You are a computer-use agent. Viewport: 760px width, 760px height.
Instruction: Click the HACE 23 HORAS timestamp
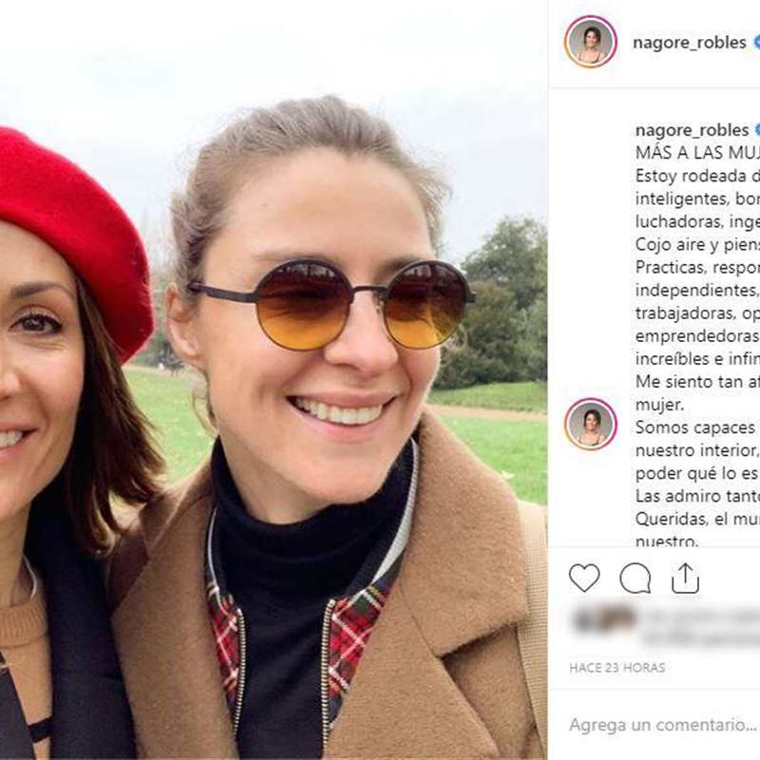(x=617, y=668)
